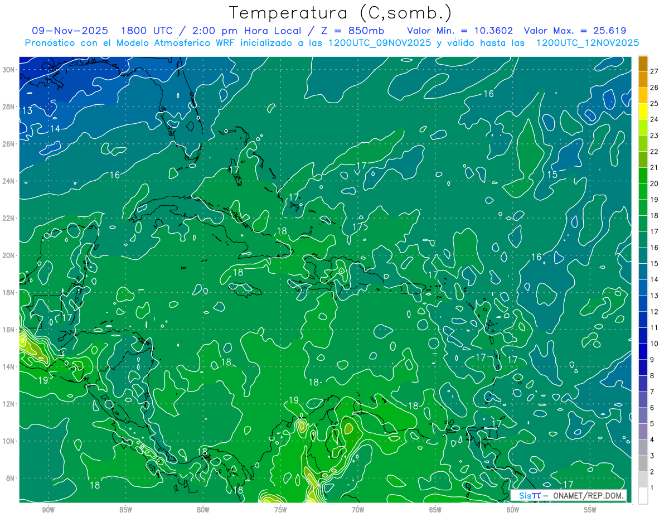
Task: Click the 55W longitude axis label
Action: point(590,510)
